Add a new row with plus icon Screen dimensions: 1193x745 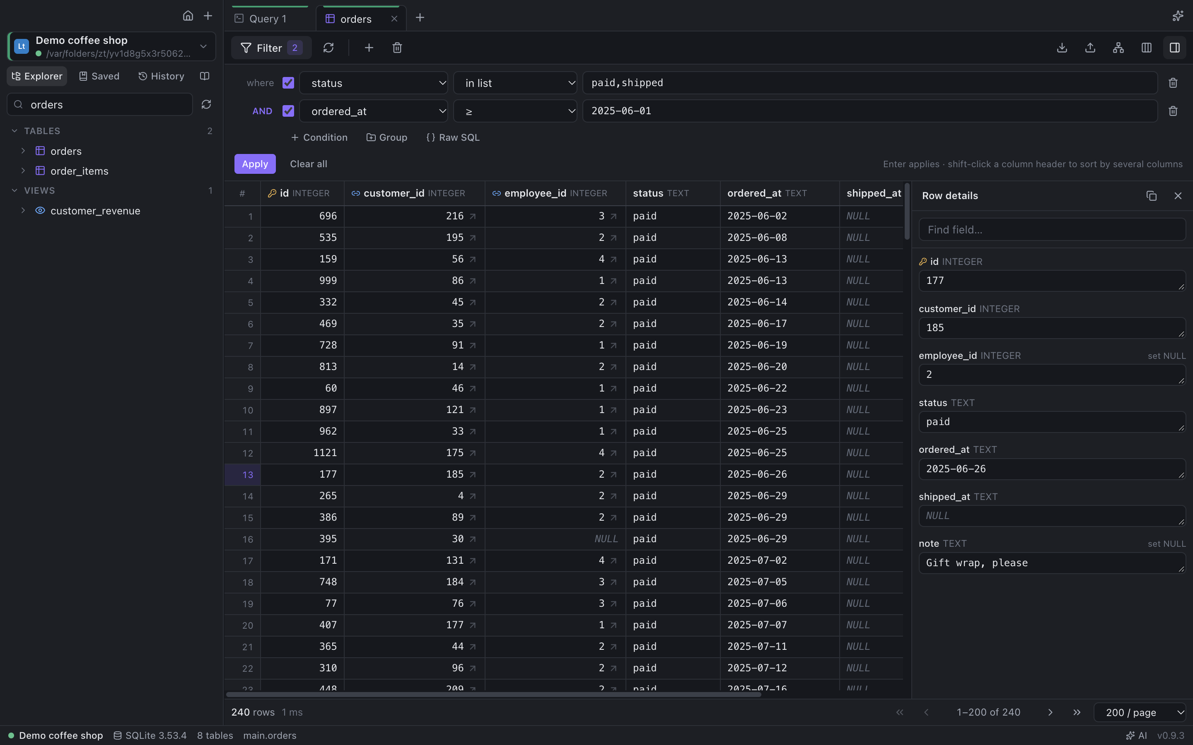click(369, 48)
